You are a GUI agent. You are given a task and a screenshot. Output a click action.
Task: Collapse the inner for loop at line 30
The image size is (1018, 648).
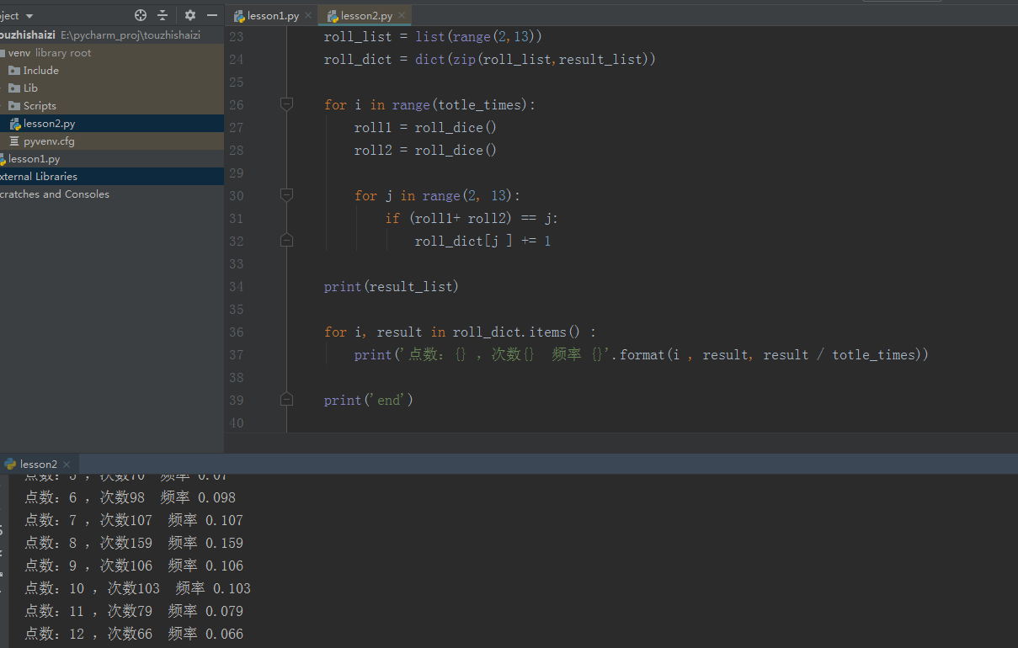tap(286, 194)
